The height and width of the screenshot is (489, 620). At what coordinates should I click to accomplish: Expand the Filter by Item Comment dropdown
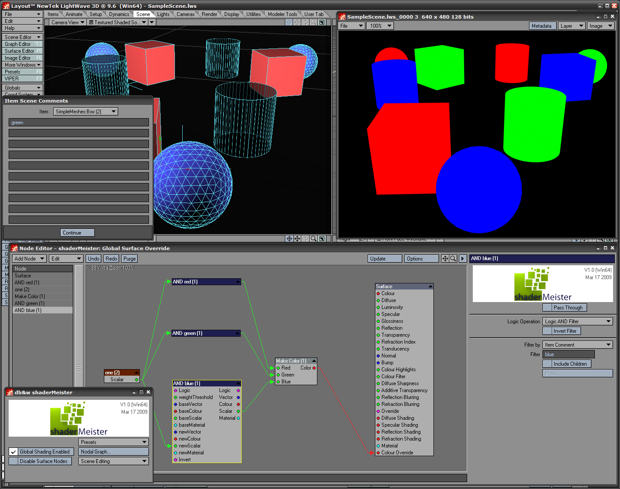point(578,345)
